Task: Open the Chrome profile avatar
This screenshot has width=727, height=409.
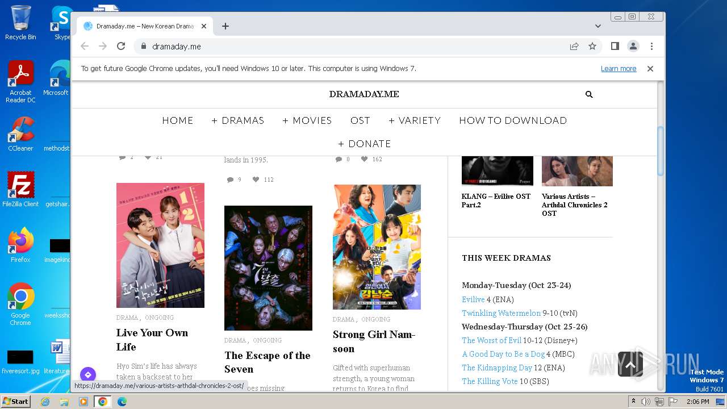Action: pos(633,46)
